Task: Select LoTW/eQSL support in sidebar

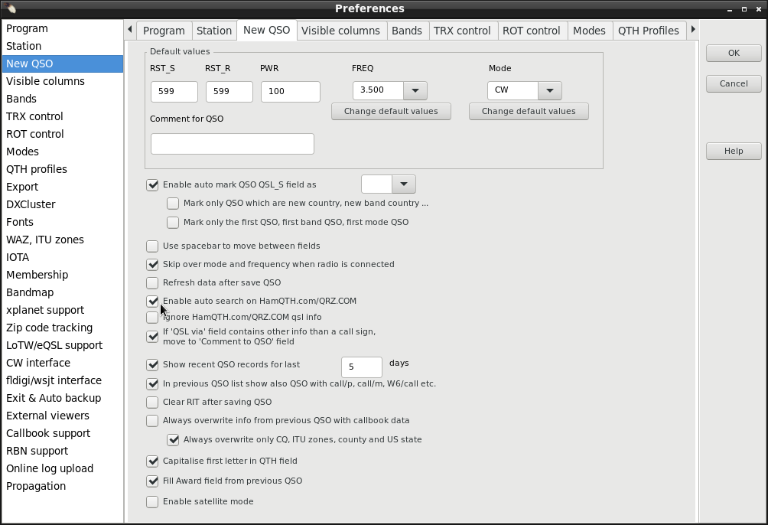Action: point(63,346)
